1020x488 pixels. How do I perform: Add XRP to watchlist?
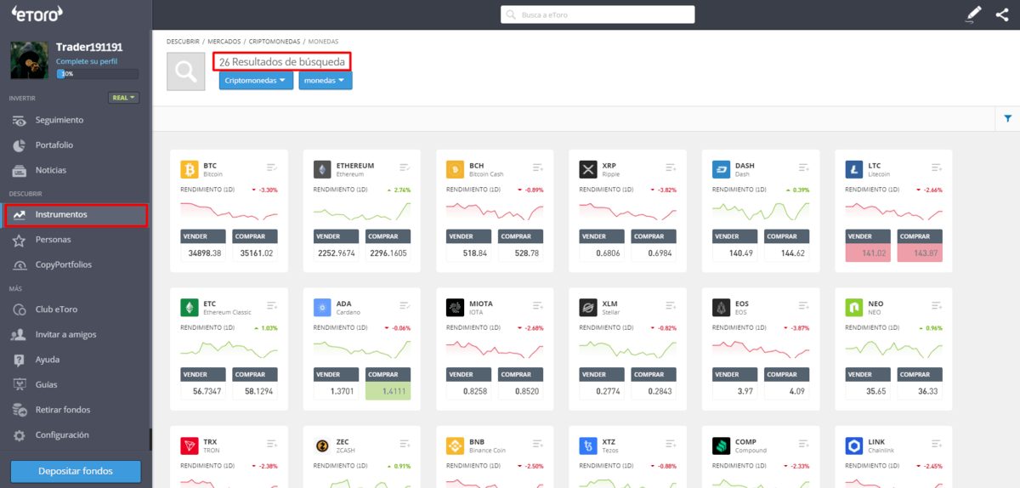(671, 167)
